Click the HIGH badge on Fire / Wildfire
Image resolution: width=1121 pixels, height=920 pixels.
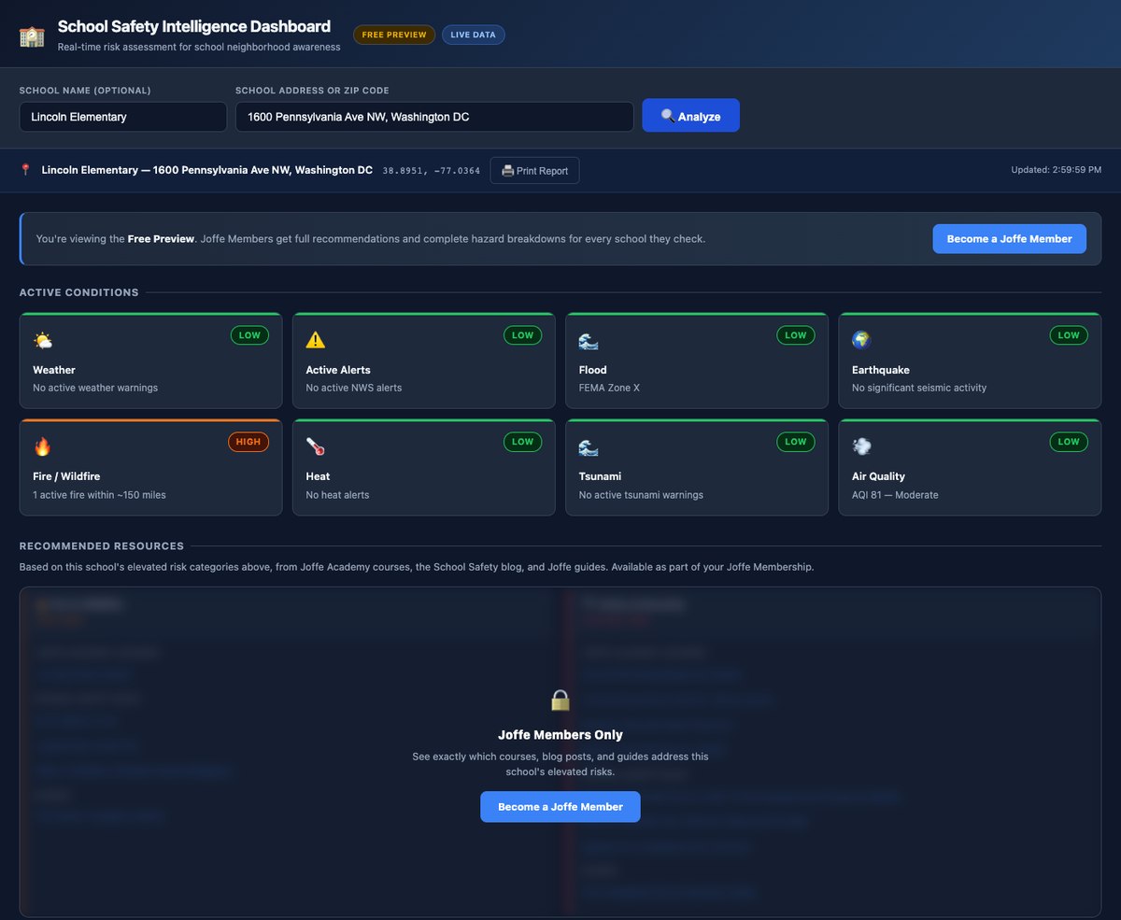pos(248,442)
